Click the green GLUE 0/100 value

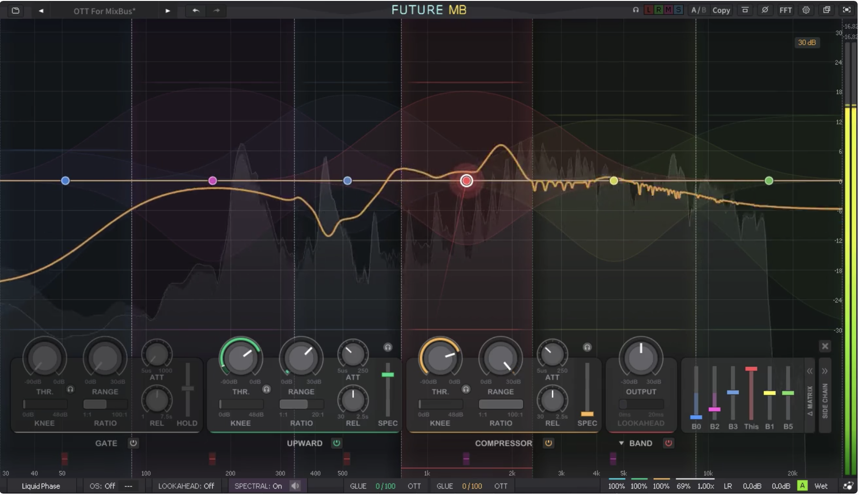(385, 486)
